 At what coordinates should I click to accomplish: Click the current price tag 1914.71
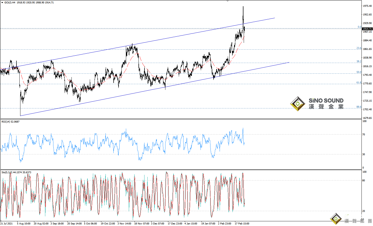tap(367, 29)
